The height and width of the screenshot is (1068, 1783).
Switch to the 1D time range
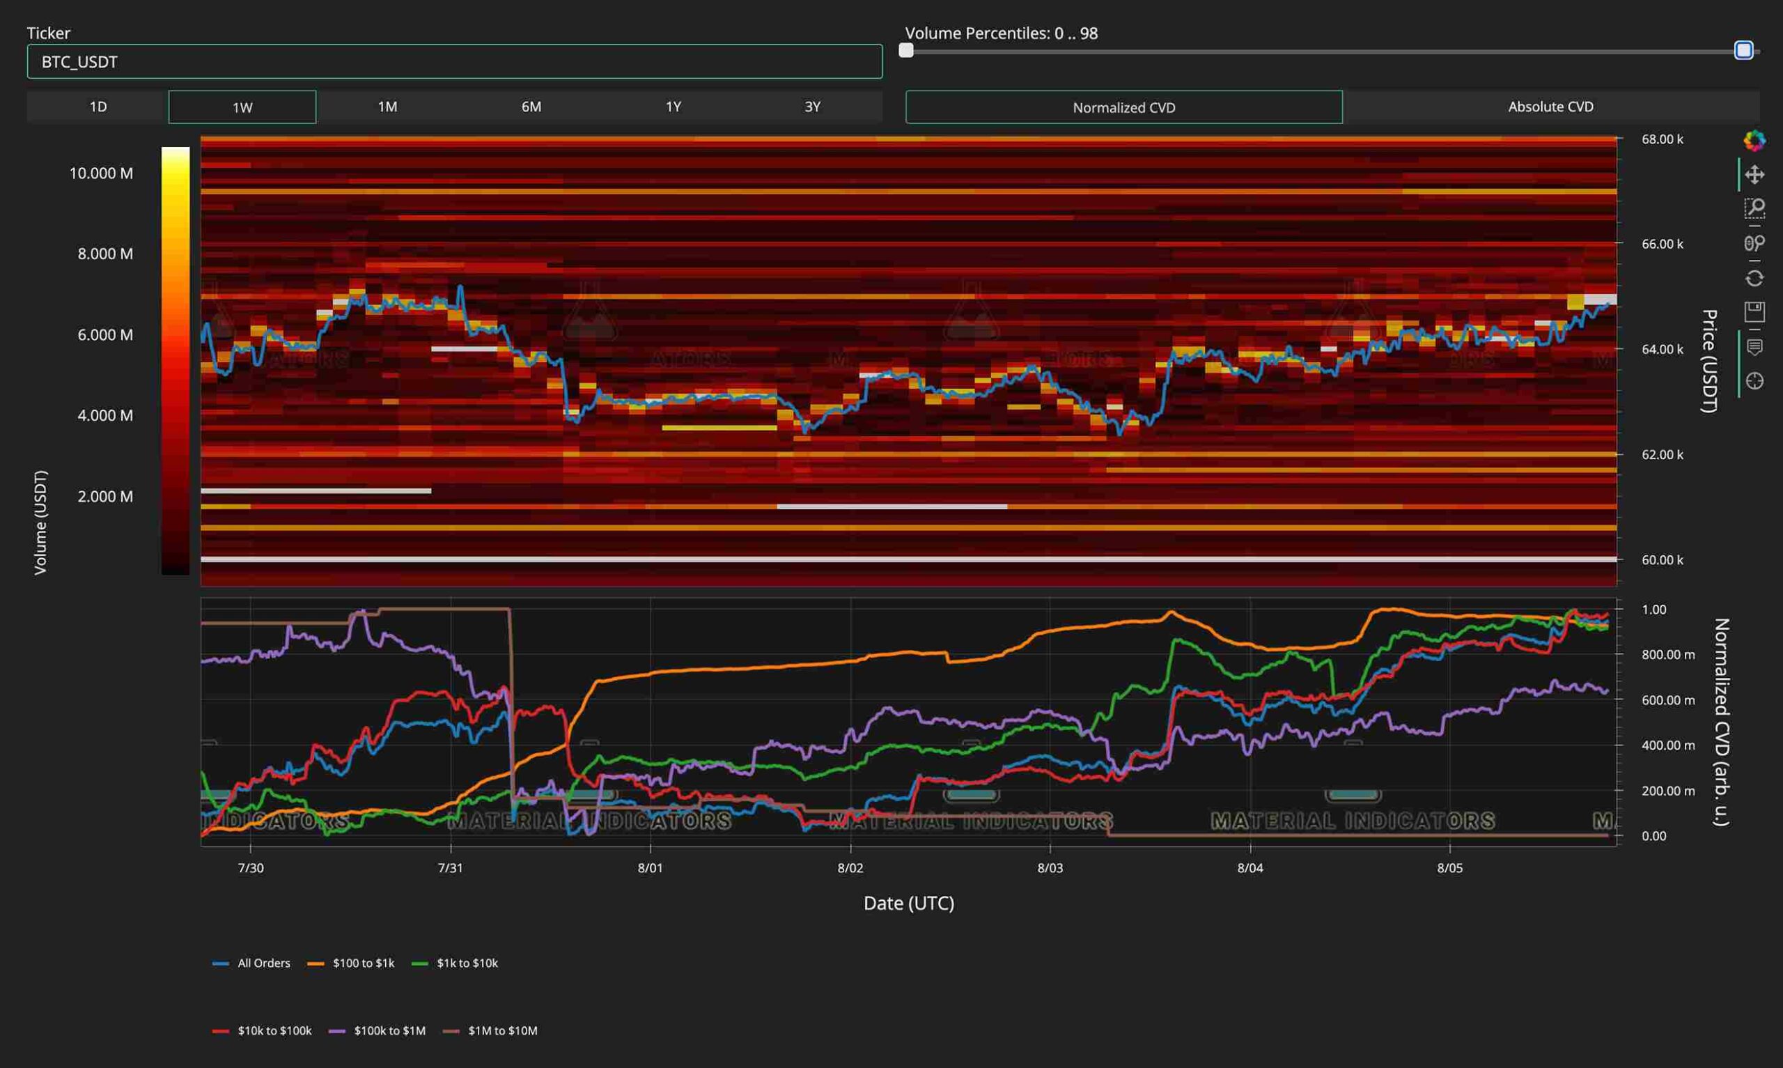pyautogui.click(x=98, y=107)
